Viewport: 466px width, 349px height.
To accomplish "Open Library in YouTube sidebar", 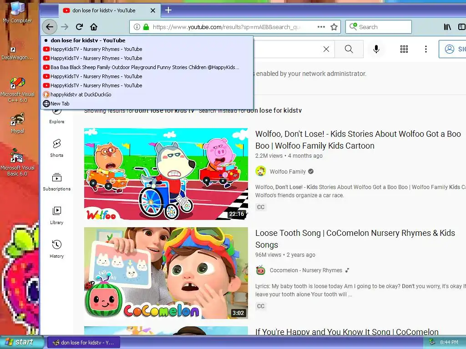I will pyautogui.click(x=56, y=215).
